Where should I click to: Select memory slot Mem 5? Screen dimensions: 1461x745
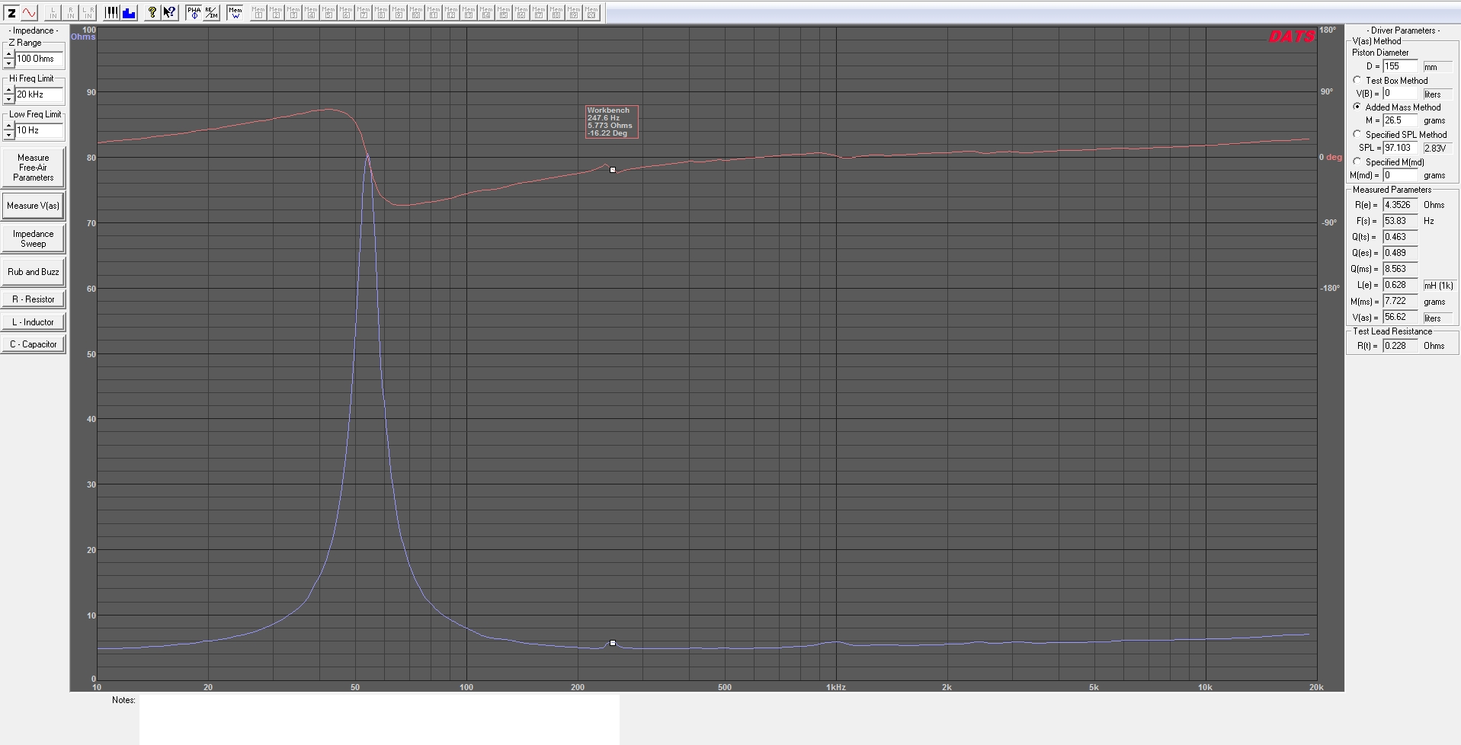(328, 12)
